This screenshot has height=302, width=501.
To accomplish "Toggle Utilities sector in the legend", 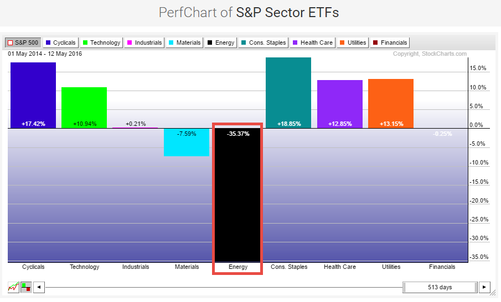I will point(353,43).
